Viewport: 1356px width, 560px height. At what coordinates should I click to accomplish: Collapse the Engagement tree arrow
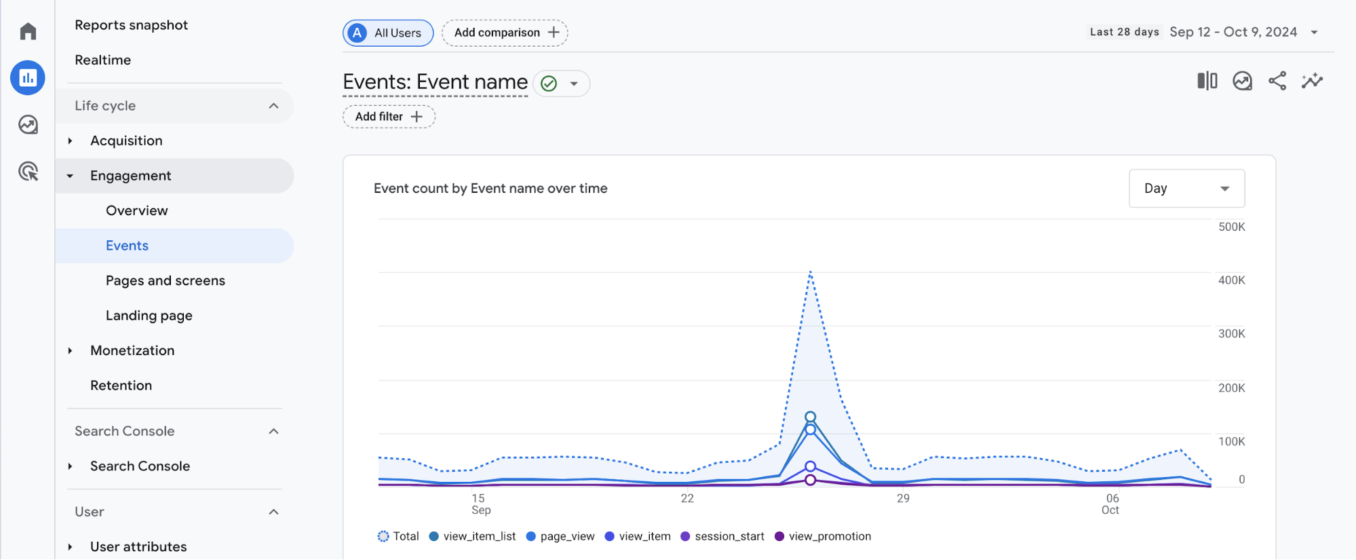pos(70,176)
